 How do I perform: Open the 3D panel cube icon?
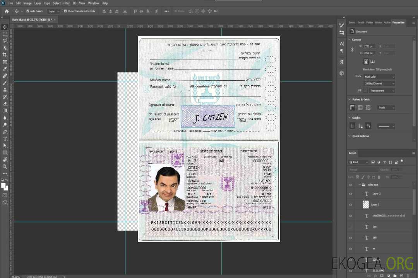coord(342,73)
